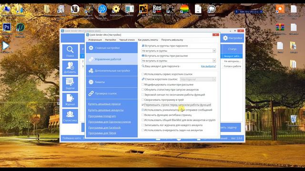
Task: Open the Программа для Одноклассников link
Action: click(x=110, y=122)
